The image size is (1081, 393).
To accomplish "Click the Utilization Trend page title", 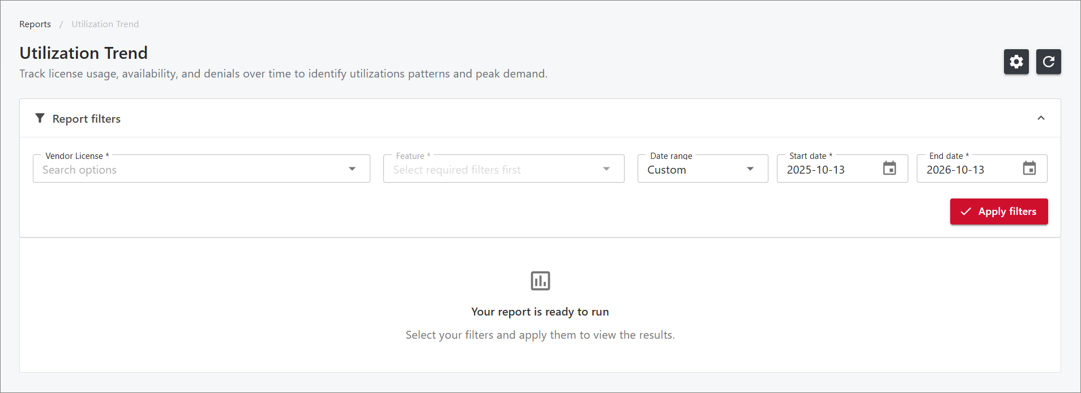I will [84, 53].
